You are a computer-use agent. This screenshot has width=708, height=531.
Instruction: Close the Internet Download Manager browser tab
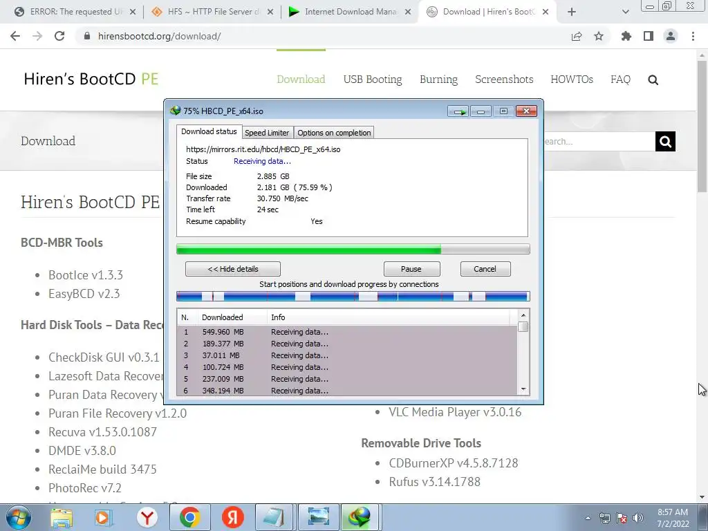click(x=408, y=12)
